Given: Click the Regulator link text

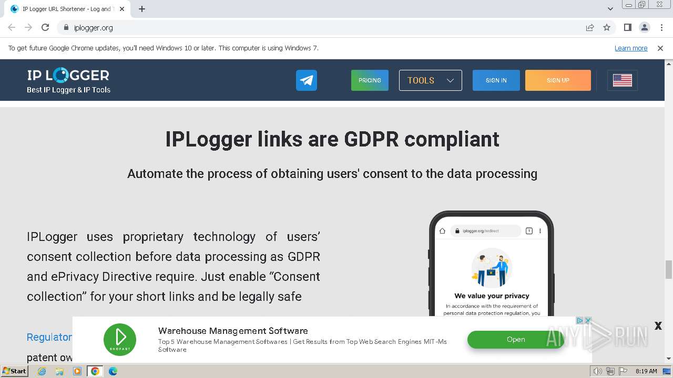Looking at the screenshot, I should click(49, 337).
